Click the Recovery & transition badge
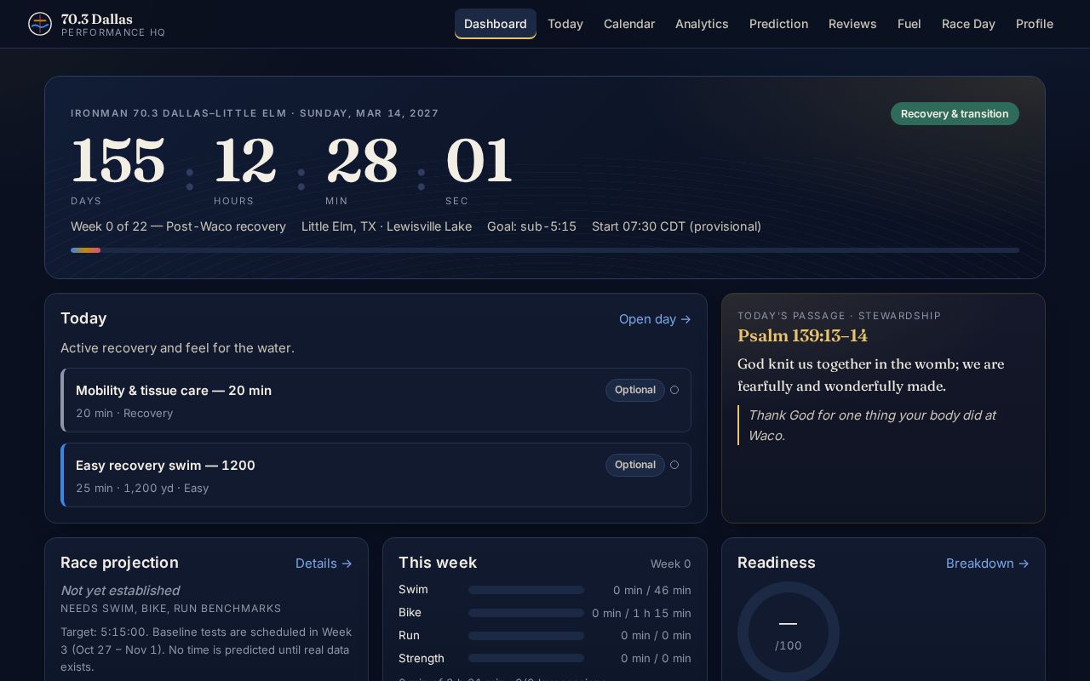Screen dimensions: 1090x681 tap(955, 114)
